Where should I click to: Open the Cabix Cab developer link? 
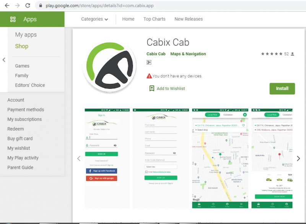coord(156,54)
